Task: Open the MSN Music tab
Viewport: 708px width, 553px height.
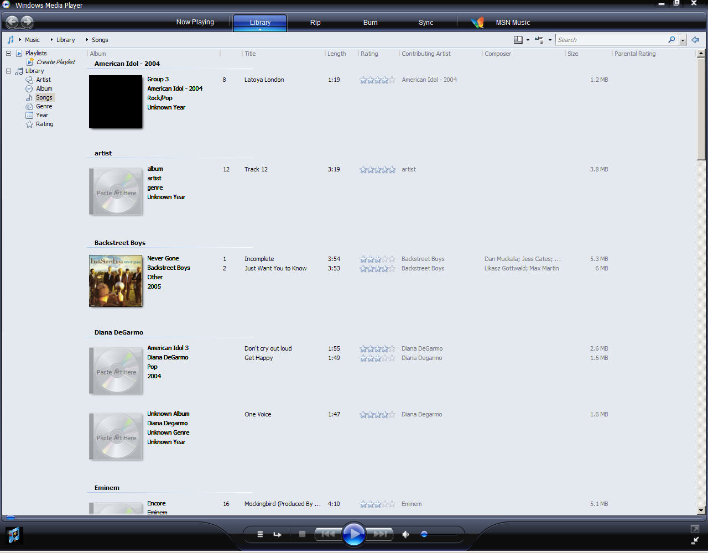Action: click(513, 23)
